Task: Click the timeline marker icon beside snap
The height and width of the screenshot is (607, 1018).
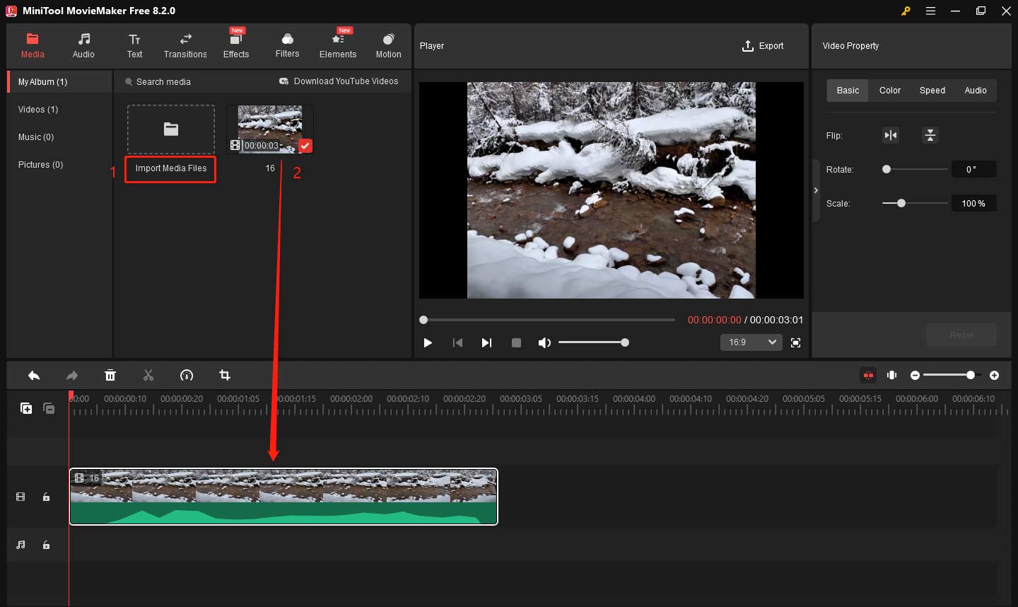Action: (892, 375)
